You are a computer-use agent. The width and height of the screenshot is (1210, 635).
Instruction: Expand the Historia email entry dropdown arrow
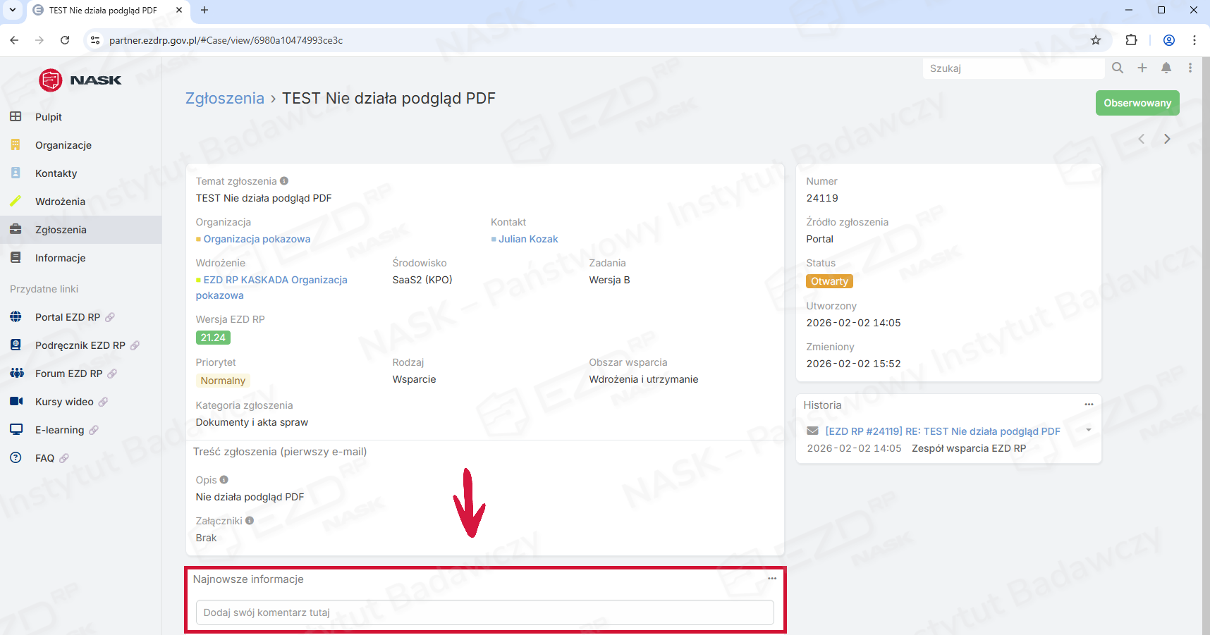tap(1089, 430)
